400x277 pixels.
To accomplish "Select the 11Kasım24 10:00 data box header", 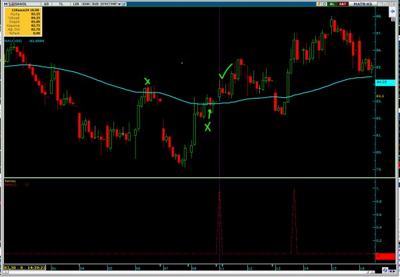I will 25,10.
